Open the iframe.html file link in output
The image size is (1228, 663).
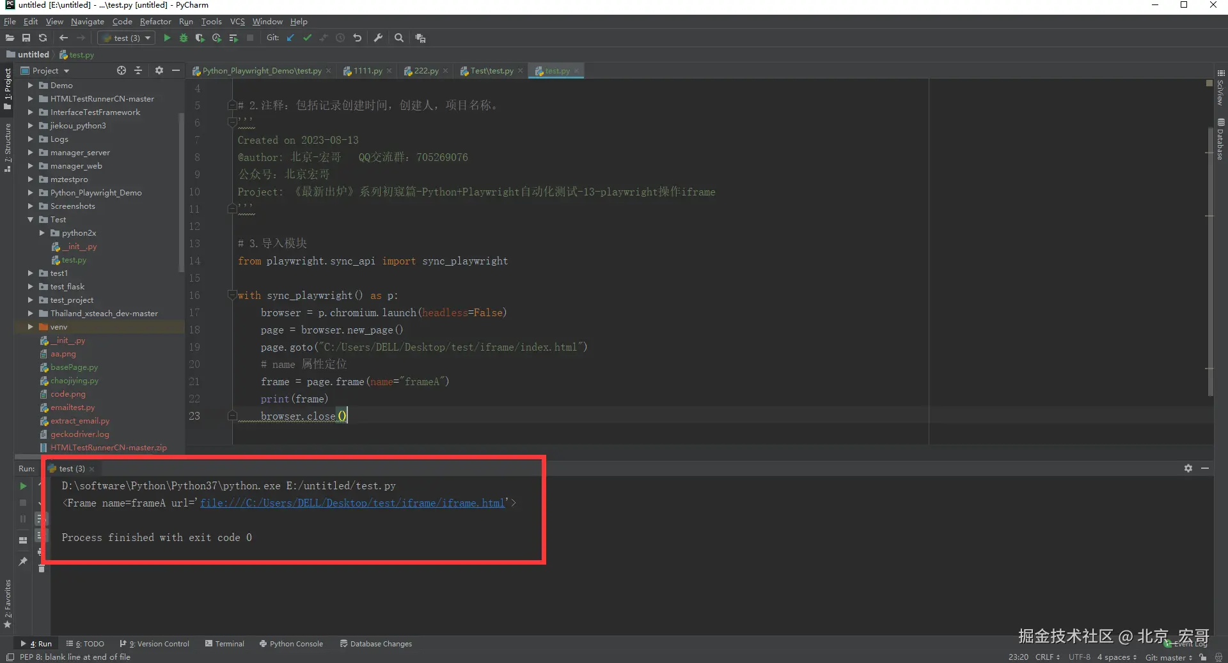(352, 503)
